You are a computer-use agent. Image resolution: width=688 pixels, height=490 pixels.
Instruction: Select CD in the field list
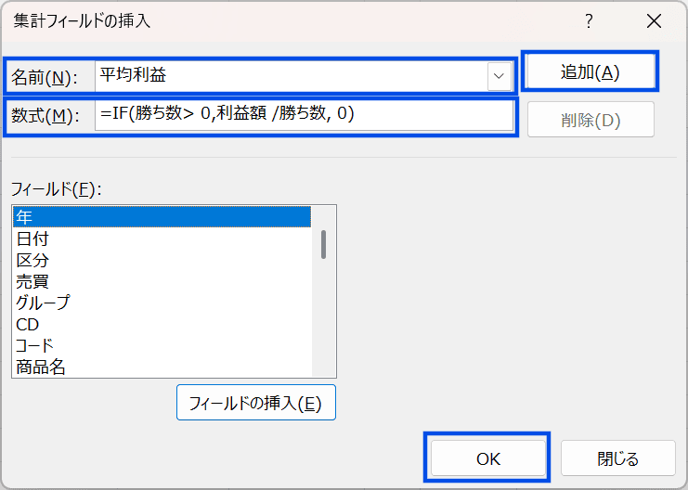pos(161,324)
